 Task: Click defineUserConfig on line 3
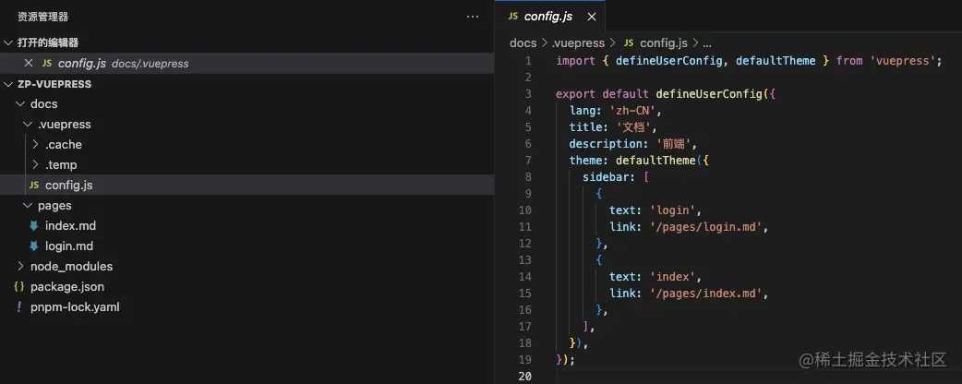point(709,94)
